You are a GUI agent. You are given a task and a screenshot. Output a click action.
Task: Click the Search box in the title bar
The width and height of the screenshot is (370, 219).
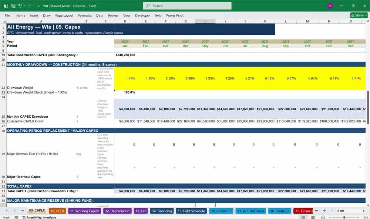pos(187,6)
